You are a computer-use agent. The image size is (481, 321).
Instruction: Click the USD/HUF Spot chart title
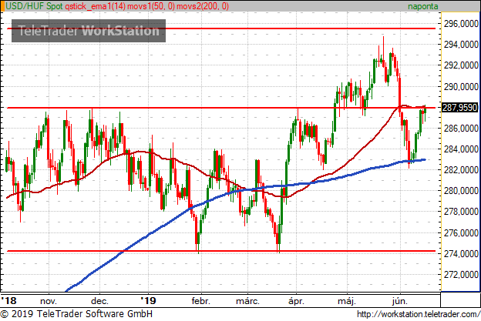click(x=34, y=6)
